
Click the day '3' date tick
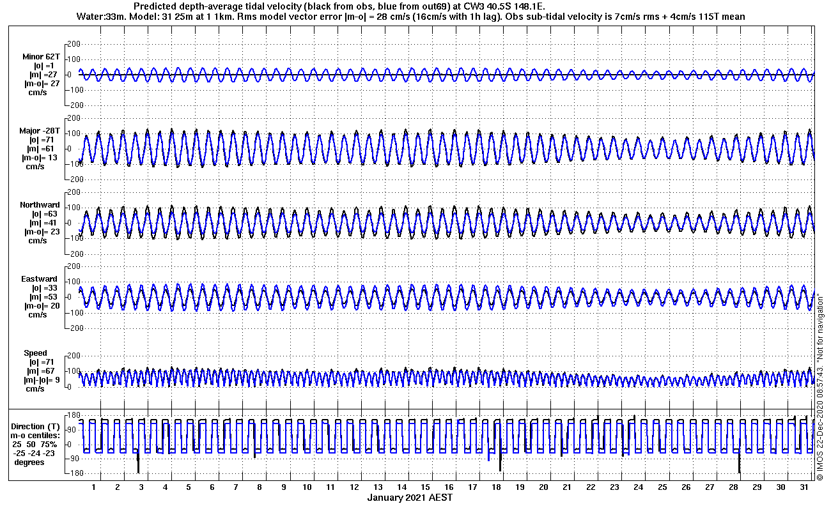(x=141, y=487)
